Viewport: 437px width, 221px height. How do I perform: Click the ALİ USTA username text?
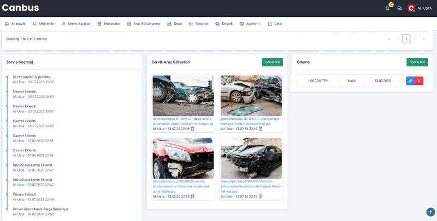pos(424,8)
